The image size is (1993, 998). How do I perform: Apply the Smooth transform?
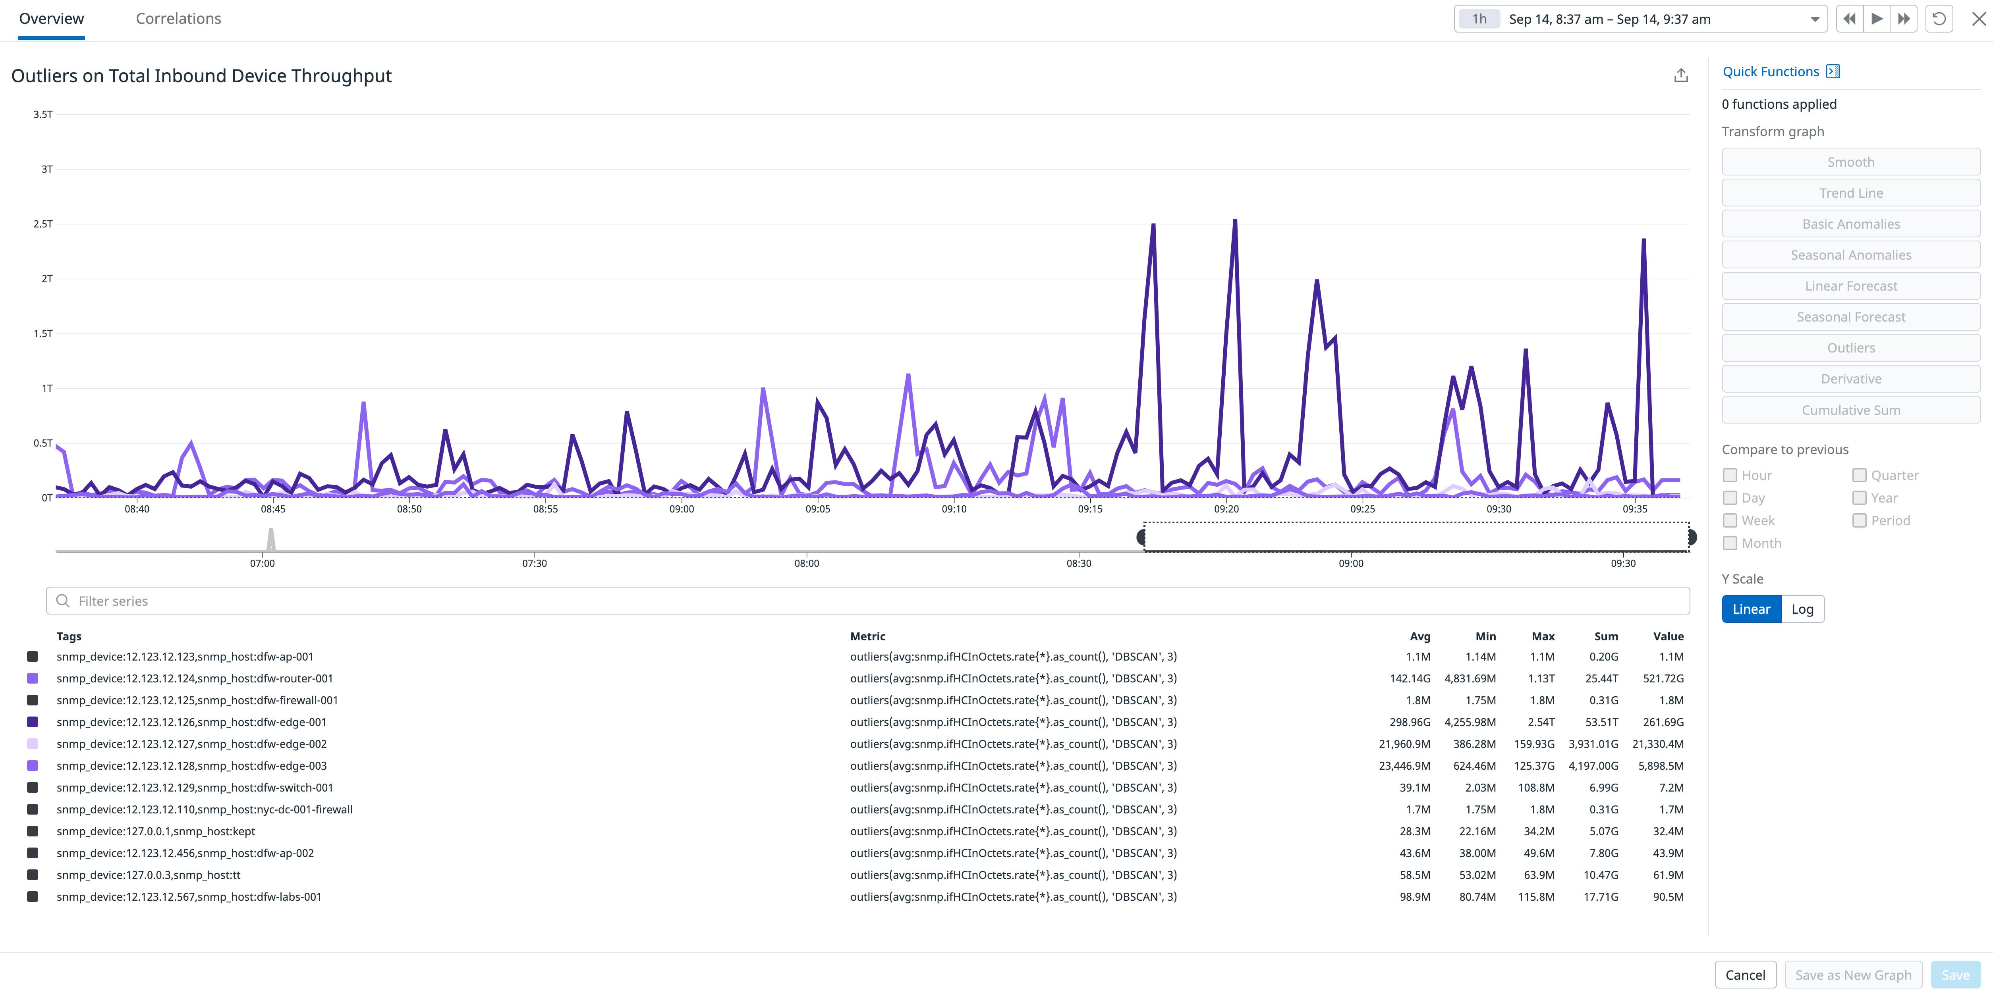[1851, 162]
